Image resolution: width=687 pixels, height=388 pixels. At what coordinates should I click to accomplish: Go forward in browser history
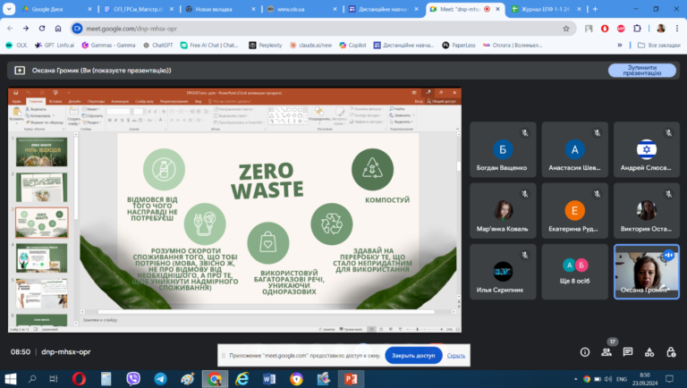point(26,29)
